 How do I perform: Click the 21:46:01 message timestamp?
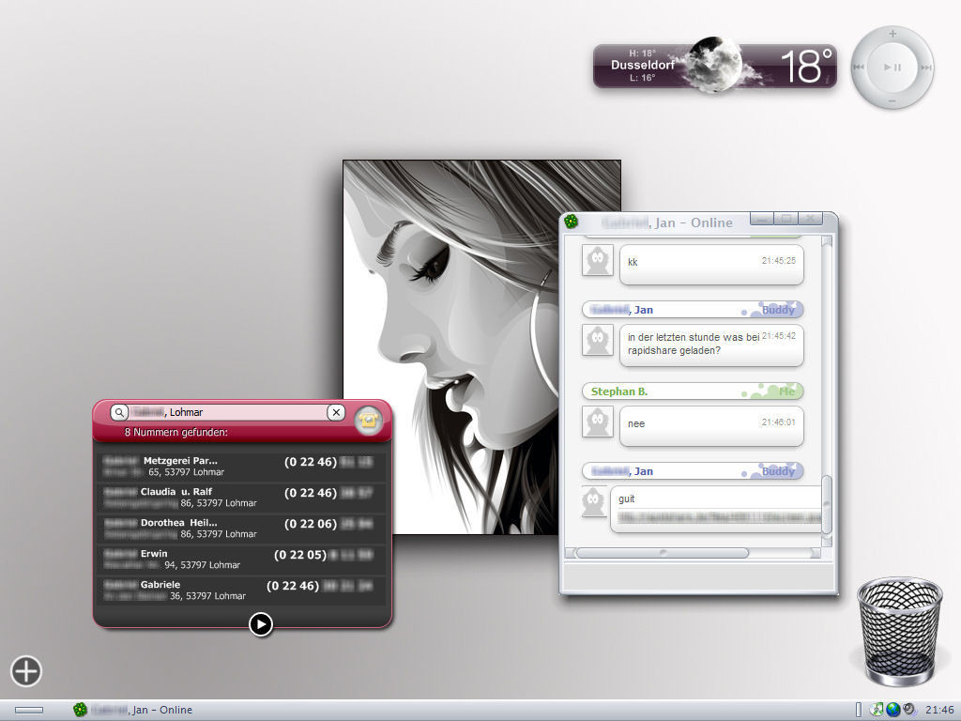click(778, 422)
